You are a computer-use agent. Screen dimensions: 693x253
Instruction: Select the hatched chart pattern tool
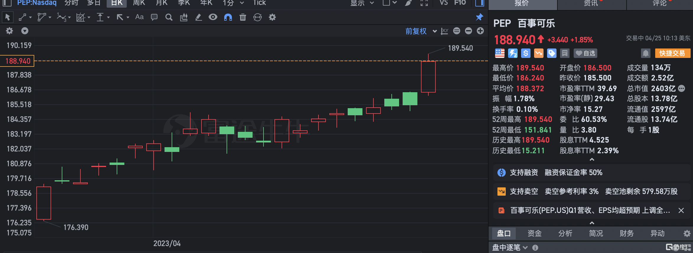[x=80, y=17]
